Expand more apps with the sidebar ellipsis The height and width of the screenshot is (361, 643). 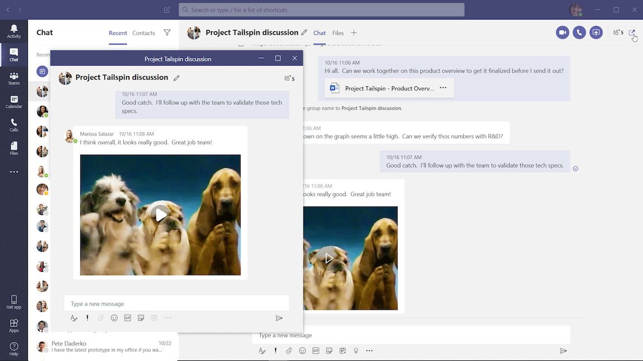pyautogui.click(x=13, y=172)
